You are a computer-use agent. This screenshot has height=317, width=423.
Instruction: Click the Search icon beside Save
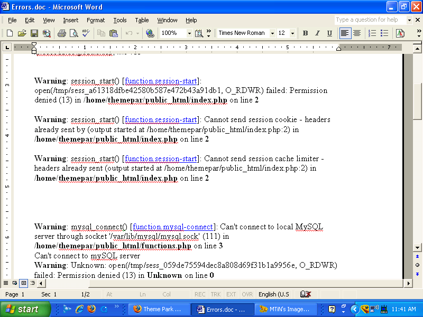(x=47, y=33)
